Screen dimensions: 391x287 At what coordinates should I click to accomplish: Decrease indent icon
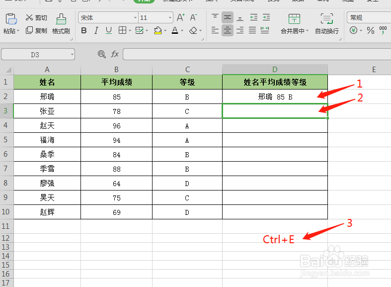coord(253,17)
